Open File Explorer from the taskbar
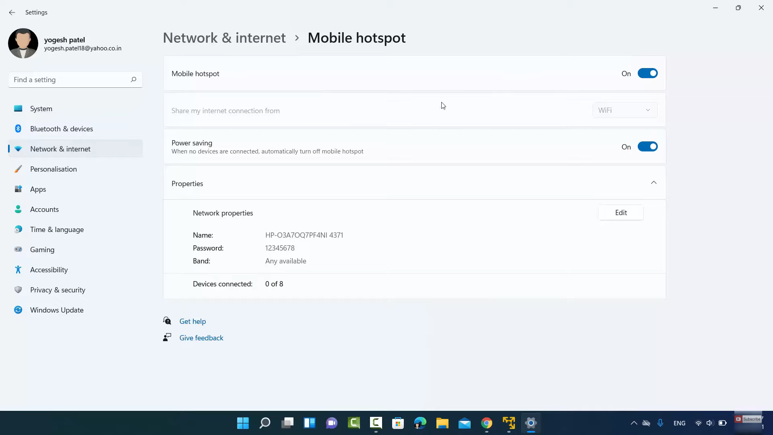The width and height of the screenshot is (773, 435). pyautogui.click(x=442, y=423)
